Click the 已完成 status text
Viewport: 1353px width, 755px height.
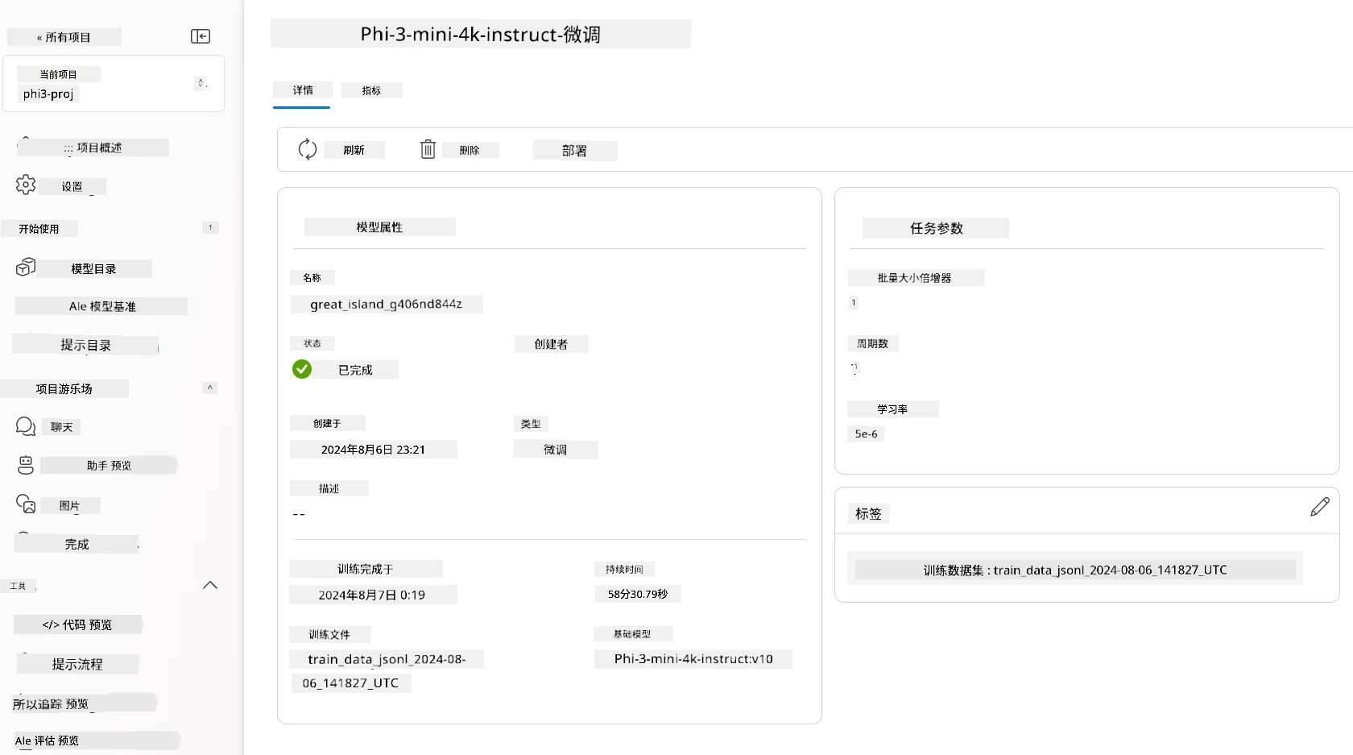(355, 370)
